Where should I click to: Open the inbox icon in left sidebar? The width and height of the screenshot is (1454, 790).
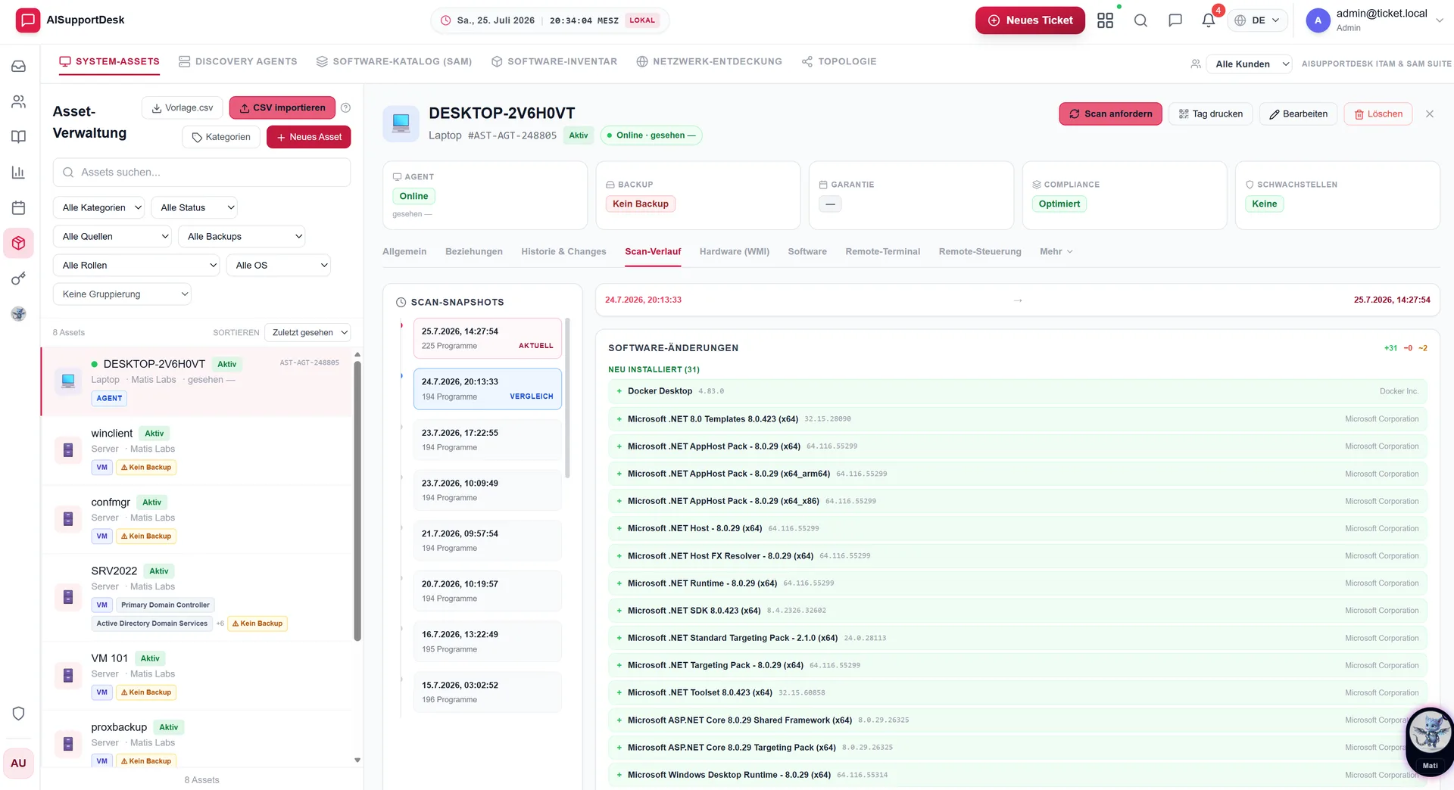[x=19, y=66]
